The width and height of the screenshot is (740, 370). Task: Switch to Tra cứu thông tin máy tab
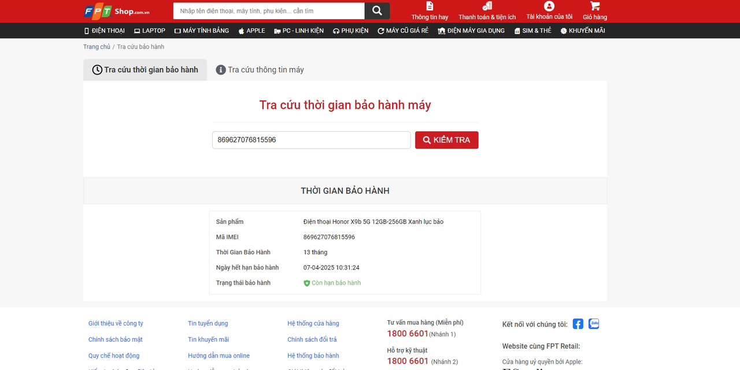pyautogui.click(x=260, y=70)
